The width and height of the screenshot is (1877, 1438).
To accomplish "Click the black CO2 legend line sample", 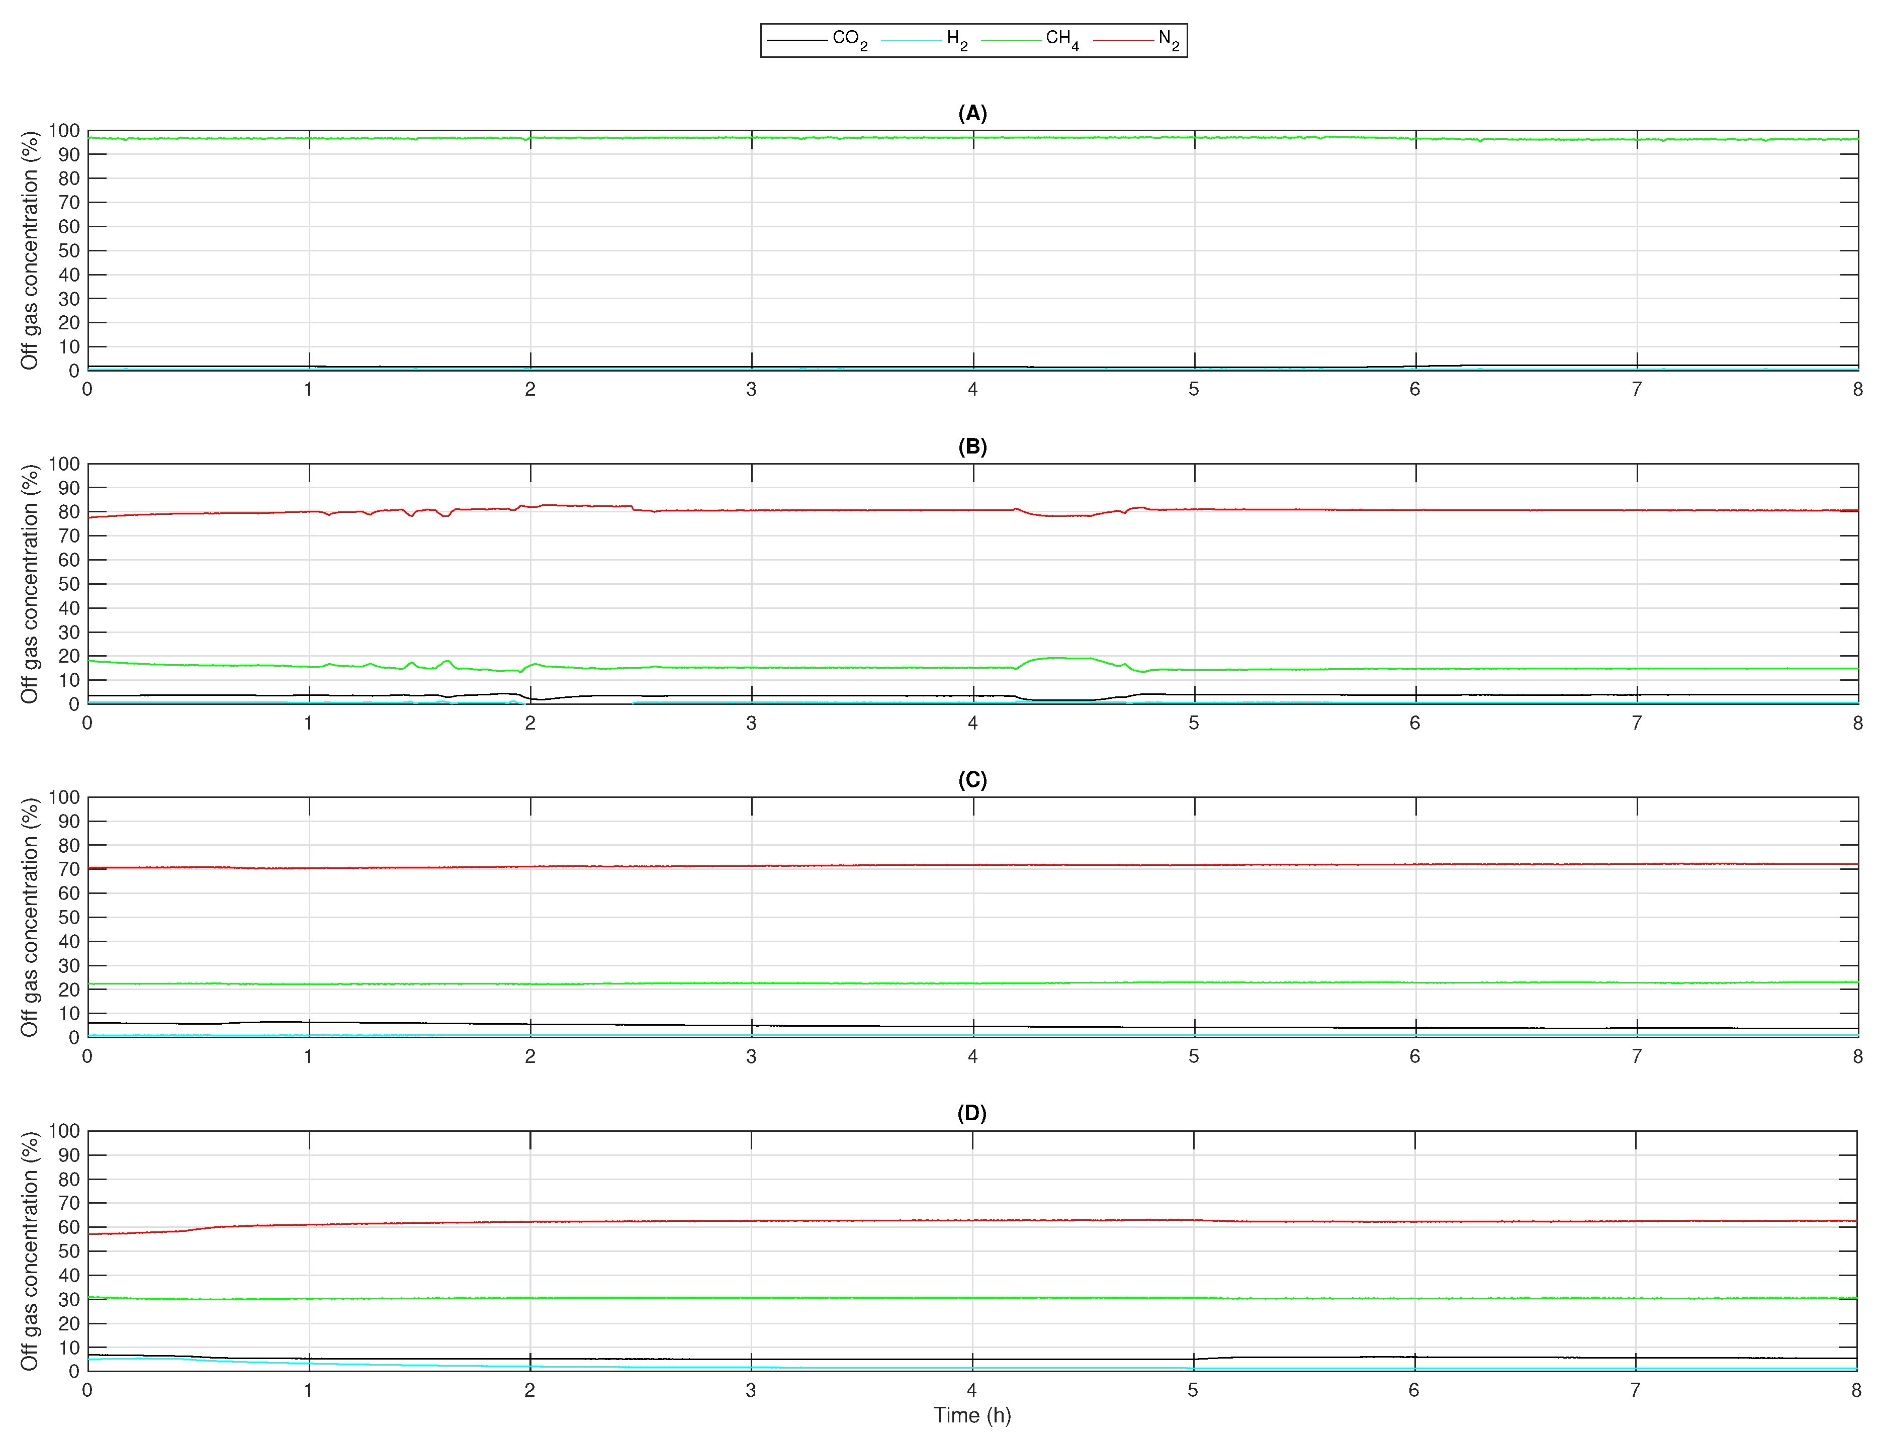I will point(797,40).
